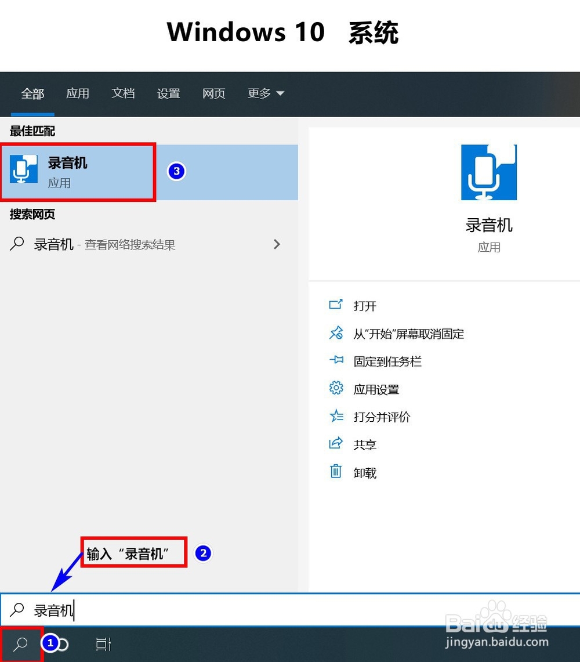Expand the 更多 dropdown menu
Viewport: 580px width, 662px height.
[x=266, y=93]
